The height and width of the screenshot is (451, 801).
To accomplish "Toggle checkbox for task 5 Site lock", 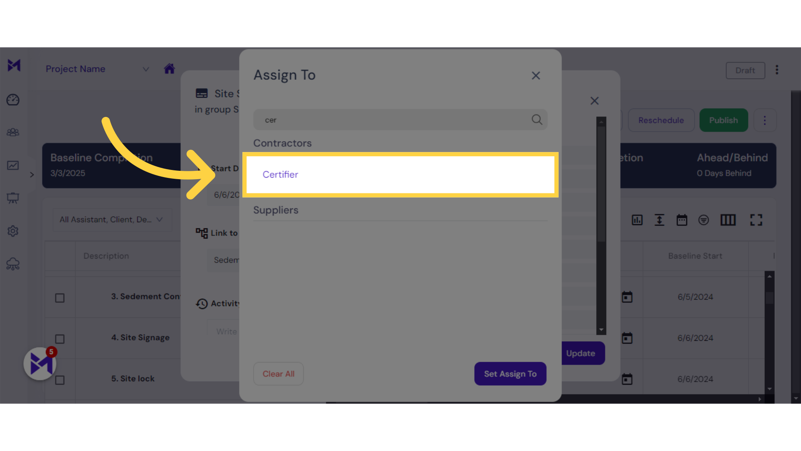I will tap(60, 379).
